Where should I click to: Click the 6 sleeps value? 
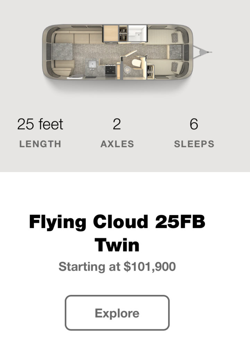click(194, 124)
